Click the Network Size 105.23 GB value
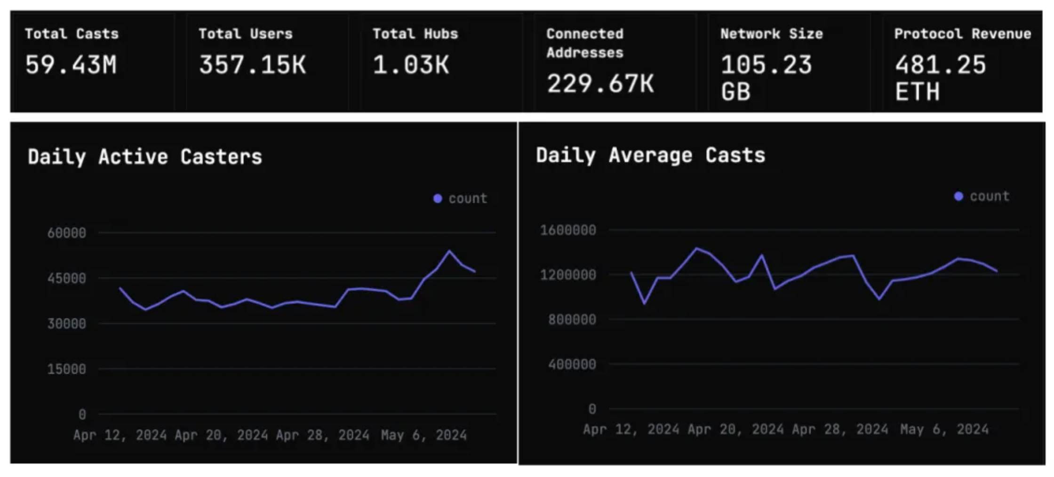The height and width of the screenshot is (477, 1054). [766, 78]
